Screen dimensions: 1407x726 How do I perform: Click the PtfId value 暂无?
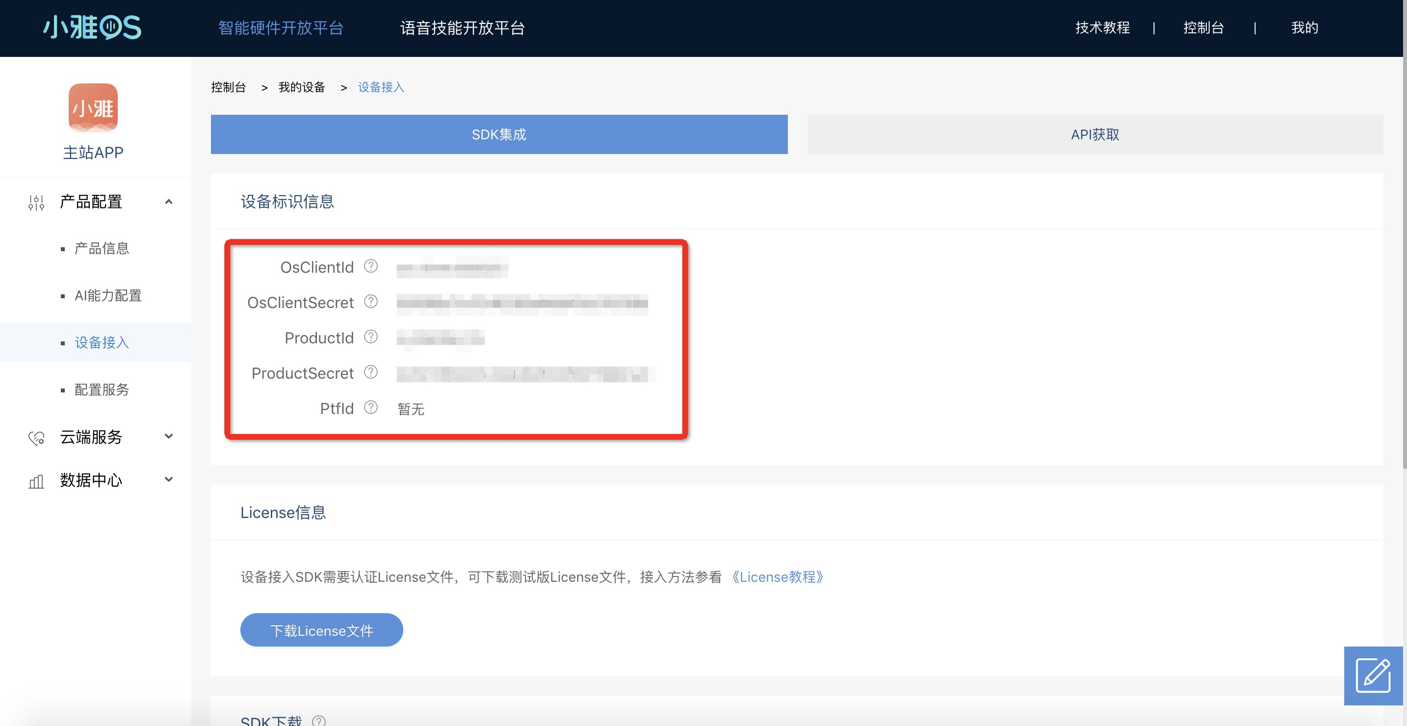pyautogui.click(x=411, y=409)
